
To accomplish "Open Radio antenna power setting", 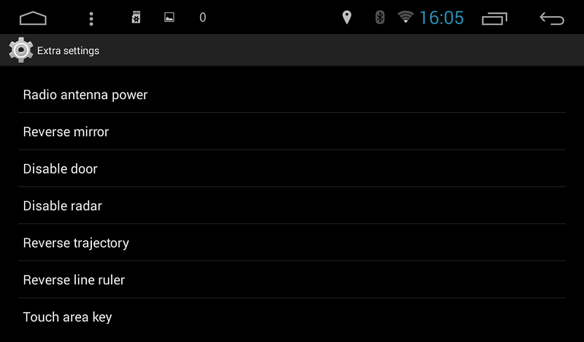I will point(292,95).
